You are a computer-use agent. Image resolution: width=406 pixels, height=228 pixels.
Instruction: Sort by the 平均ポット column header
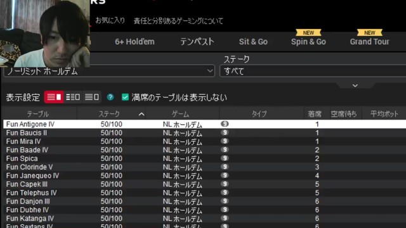(x=384, y=114)
